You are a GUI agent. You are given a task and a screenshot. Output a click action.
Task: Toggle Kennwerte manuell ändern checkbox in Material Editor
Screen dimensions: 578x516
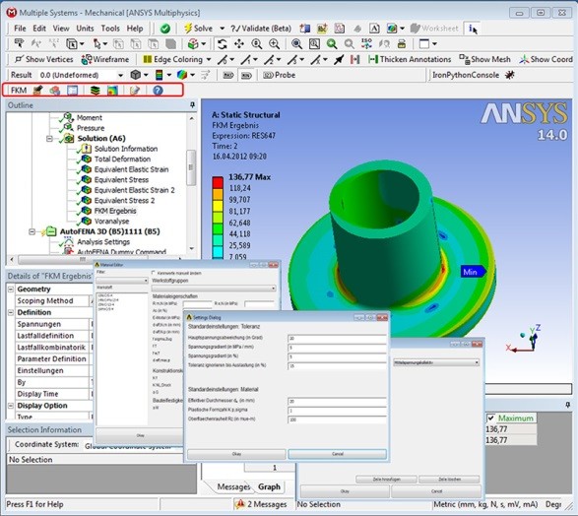(154, 273)
